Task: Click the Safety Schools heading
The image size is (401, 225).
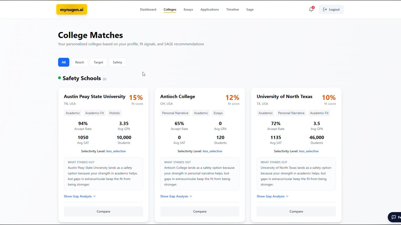Action: (82, 78)
